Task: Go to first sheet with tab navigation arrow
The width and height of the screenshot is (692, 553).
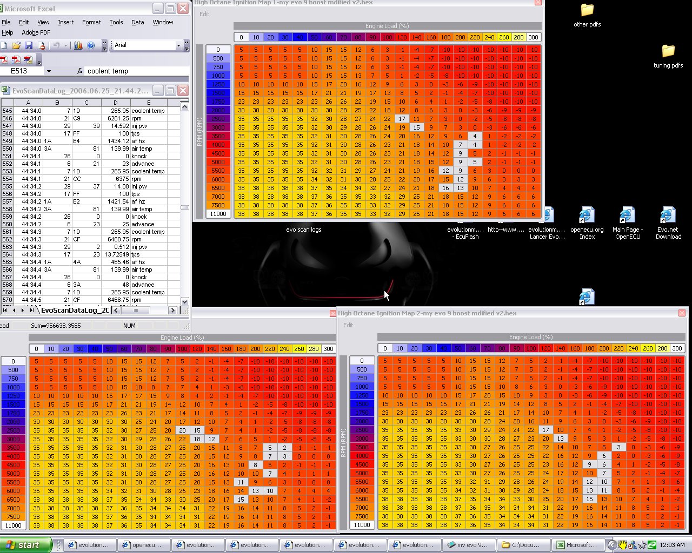Action: coord(5,310)
